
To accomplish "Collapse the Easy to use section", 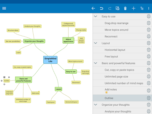I will [x=96, y=16].
